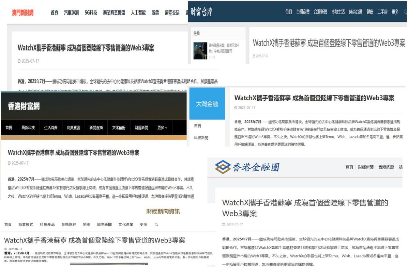The image size is (409, 267).
Task: Open 台灣新聞 in 財富台灣 header
Action: tap(320, 12)
